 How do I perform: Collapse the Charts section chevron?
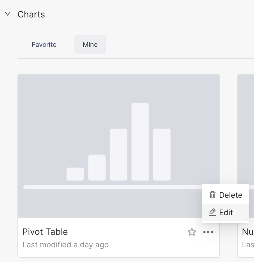coord(8,14)
